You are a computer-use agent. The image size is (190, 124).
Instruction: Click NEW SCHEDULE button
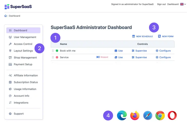(142, 36)
